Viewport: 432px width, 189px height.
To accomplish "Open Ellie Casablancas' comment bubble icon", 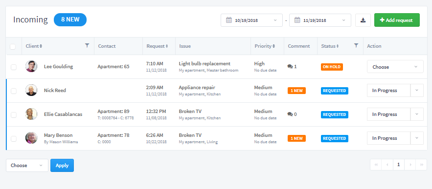I will tap(290, 114).
